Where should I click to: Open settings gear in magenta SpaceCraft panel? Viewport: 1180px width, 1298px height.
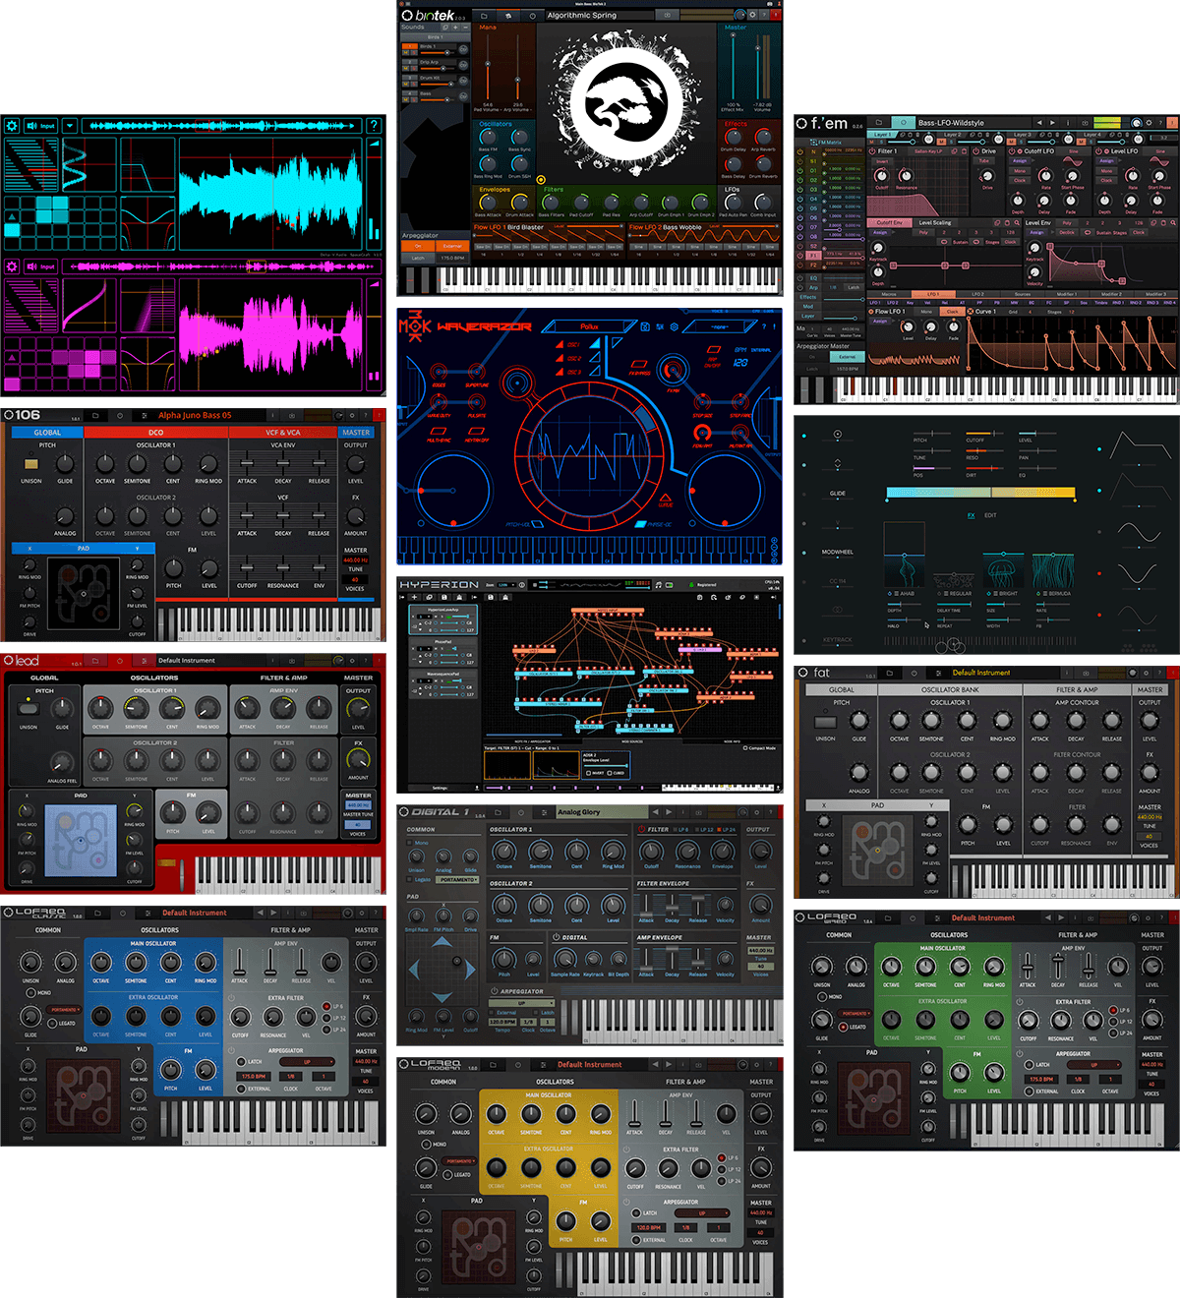click(12, 265)
